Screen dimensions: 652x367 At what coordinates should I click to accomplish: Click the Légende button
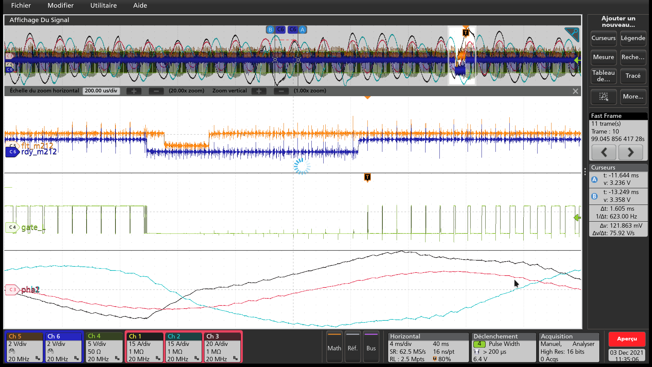[x=633, y=38]
